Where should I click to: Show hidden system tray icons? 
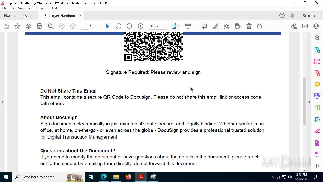(272, 177)
